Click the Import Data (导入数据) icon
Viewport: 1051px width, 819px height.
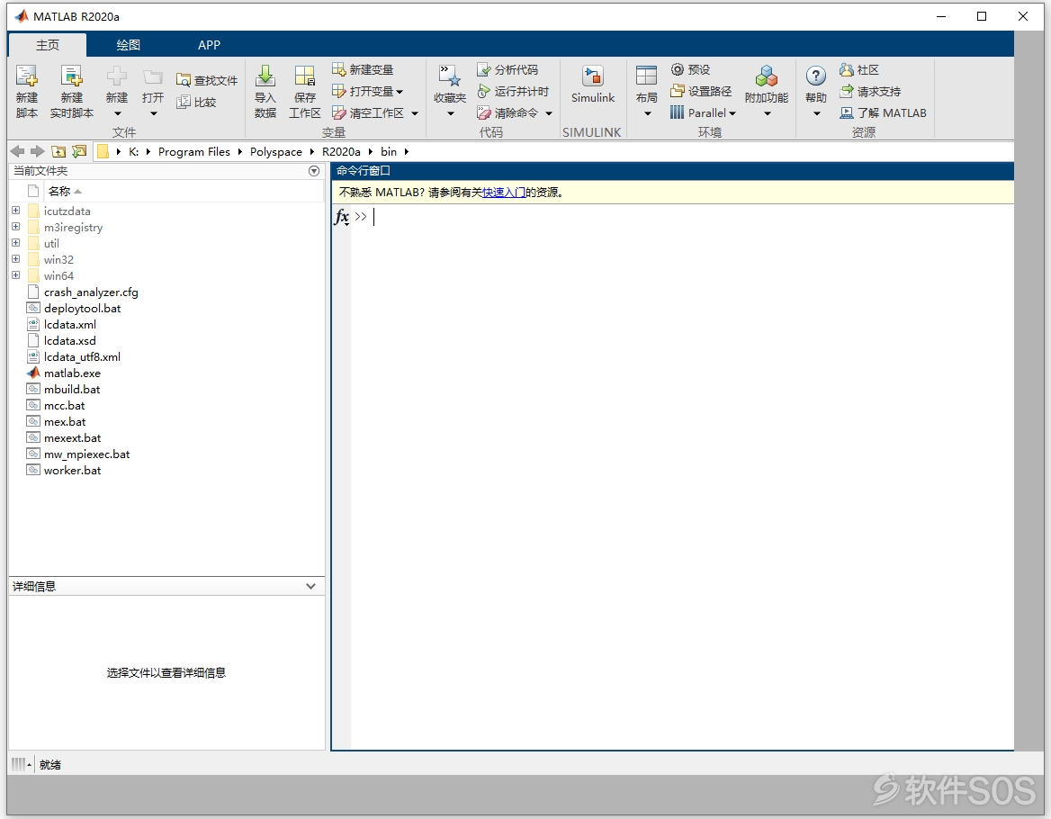[265, 76]
